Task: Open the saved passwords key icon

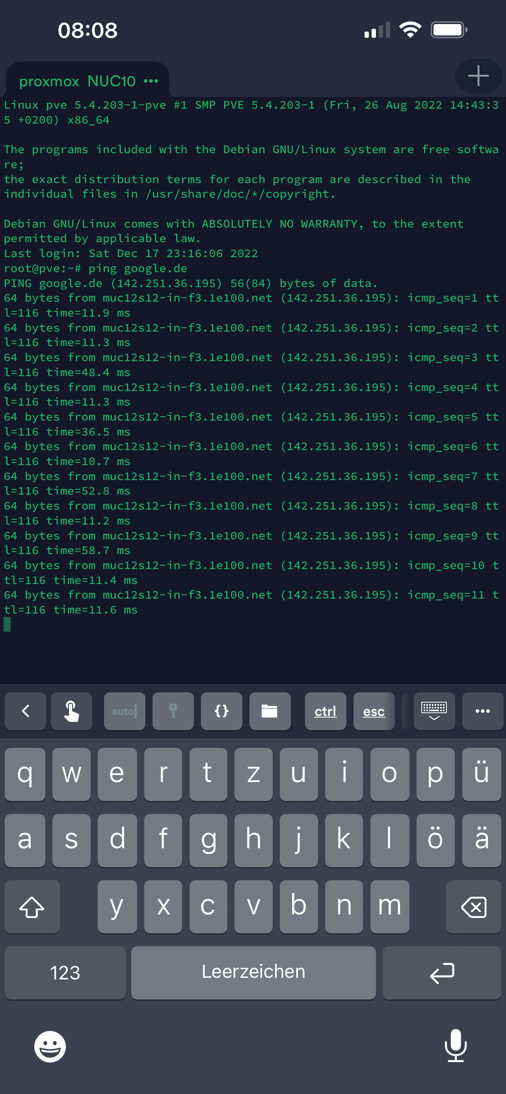Action: (173, 711)
